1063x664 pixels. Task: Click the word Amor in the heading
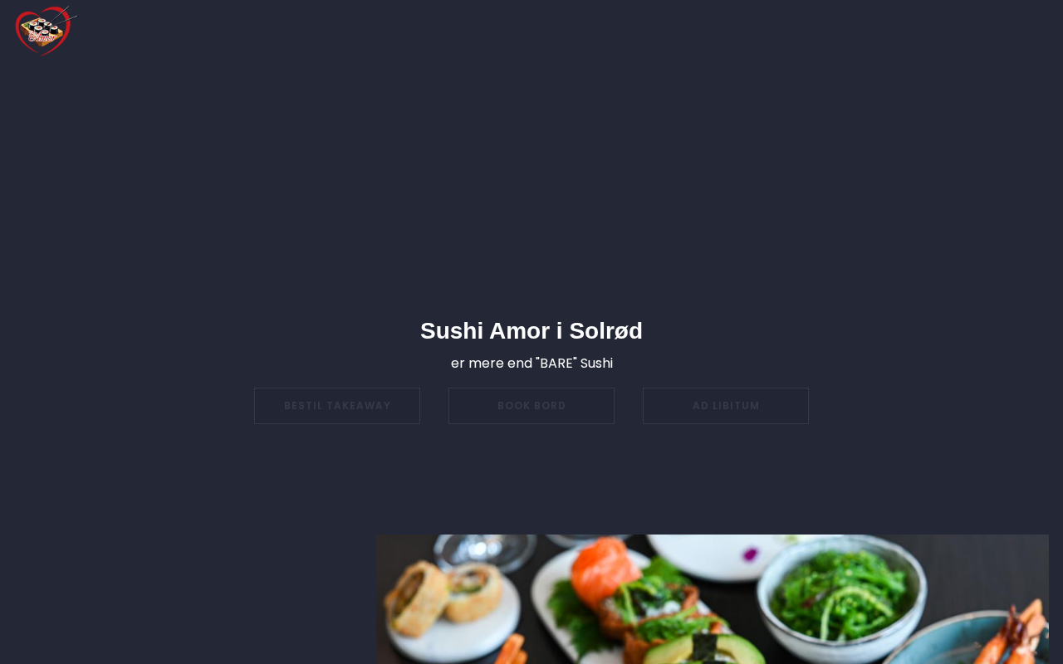click(519, 330)
